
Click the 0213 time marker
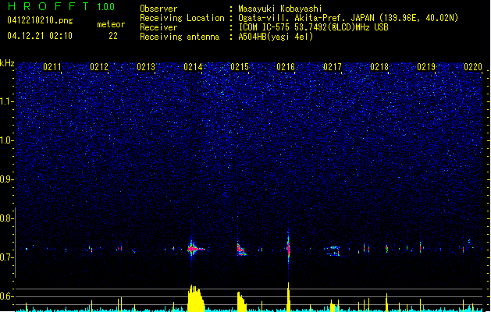[x=146, y=67]
